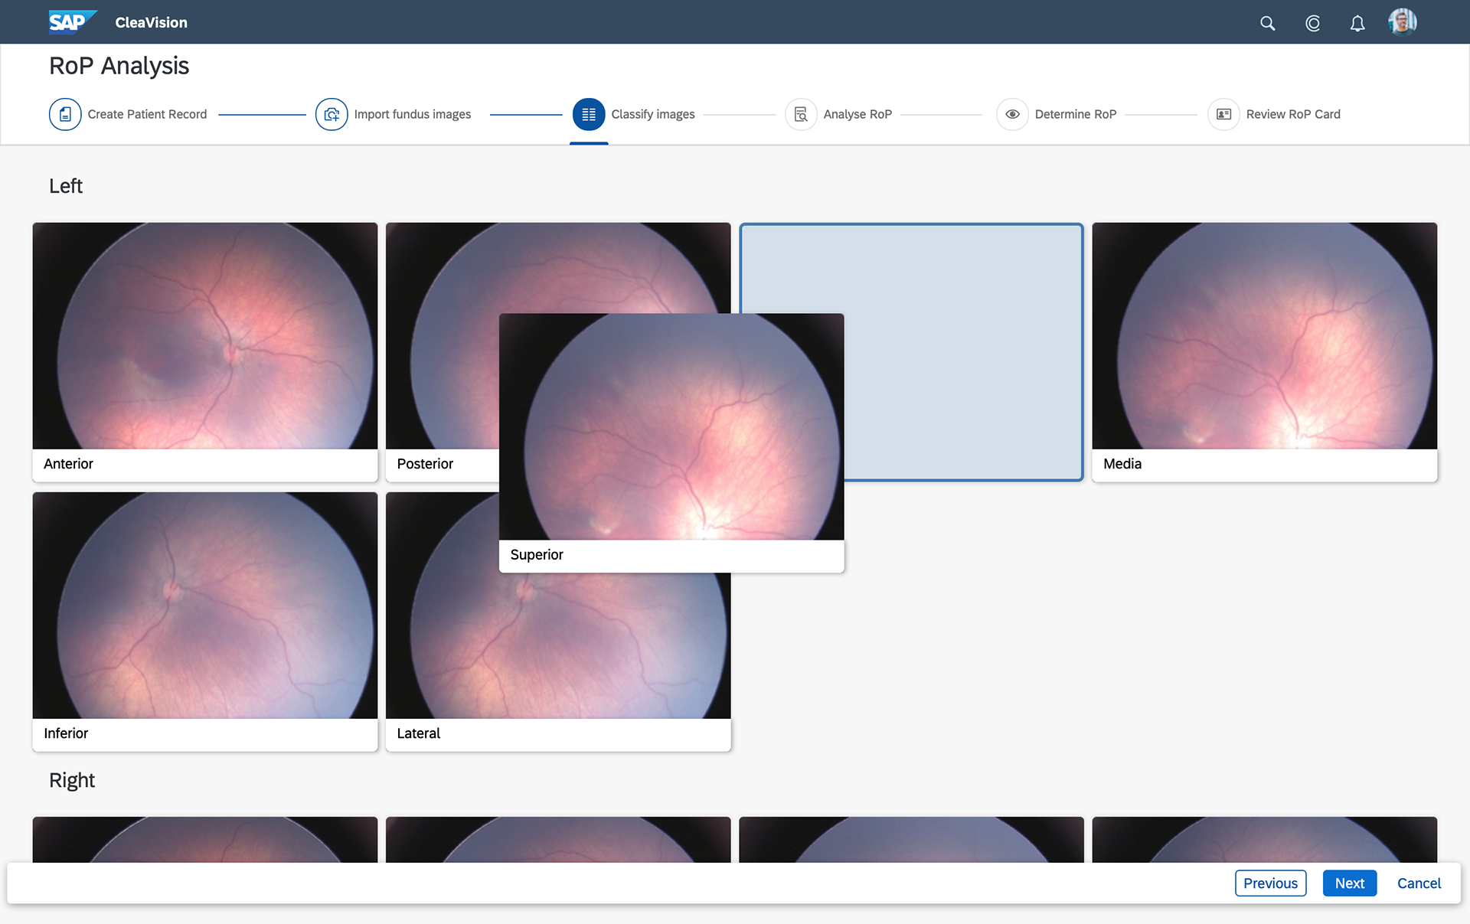Click the RoP Analysis page title
The height and width of the screenshot is (924, 1470).
click(x=119, y=66)
